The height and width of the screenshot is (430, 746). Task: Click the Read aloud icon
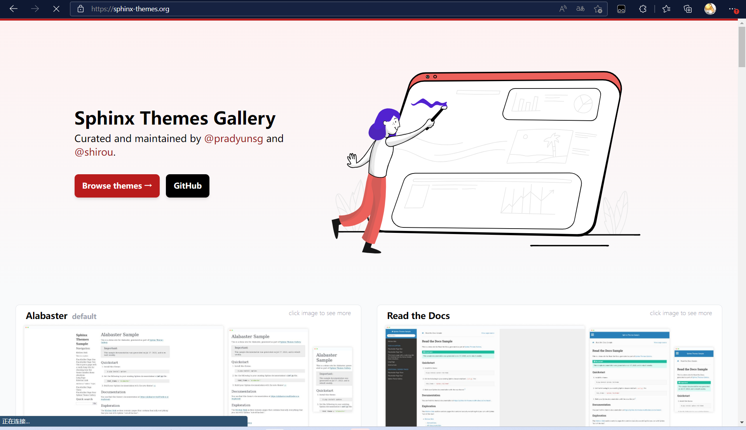click(563, 9)
